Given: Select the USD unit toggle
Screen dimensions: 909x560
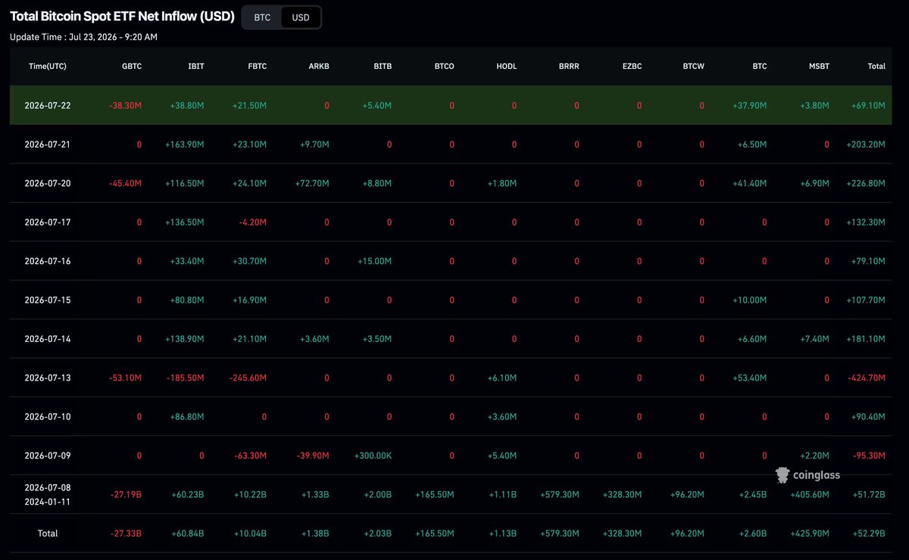Looking at the screenshot, I should pos(301,17).
